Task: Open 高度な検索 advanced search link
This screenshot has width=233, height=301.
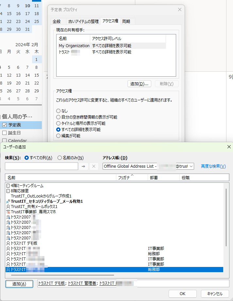Action: (213, 166)
